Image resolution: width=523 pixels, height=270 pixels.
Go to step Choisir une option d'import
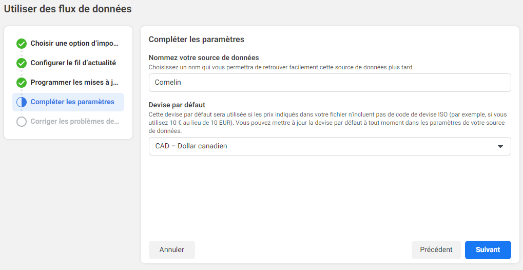click(x=68, y=44)
